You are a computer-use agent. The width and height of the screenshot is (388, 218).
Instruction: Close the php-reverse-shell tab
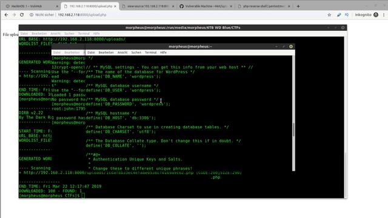click(x=289, y=6)
